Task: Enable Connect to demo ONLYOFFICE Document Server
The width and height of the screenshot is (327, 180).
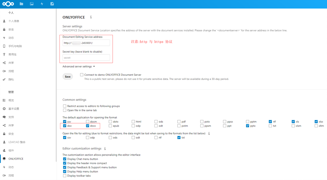Action: [x=82, y=75]
